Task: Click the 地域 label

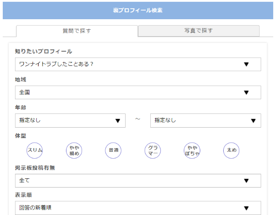Action: [x=21, y=80]
